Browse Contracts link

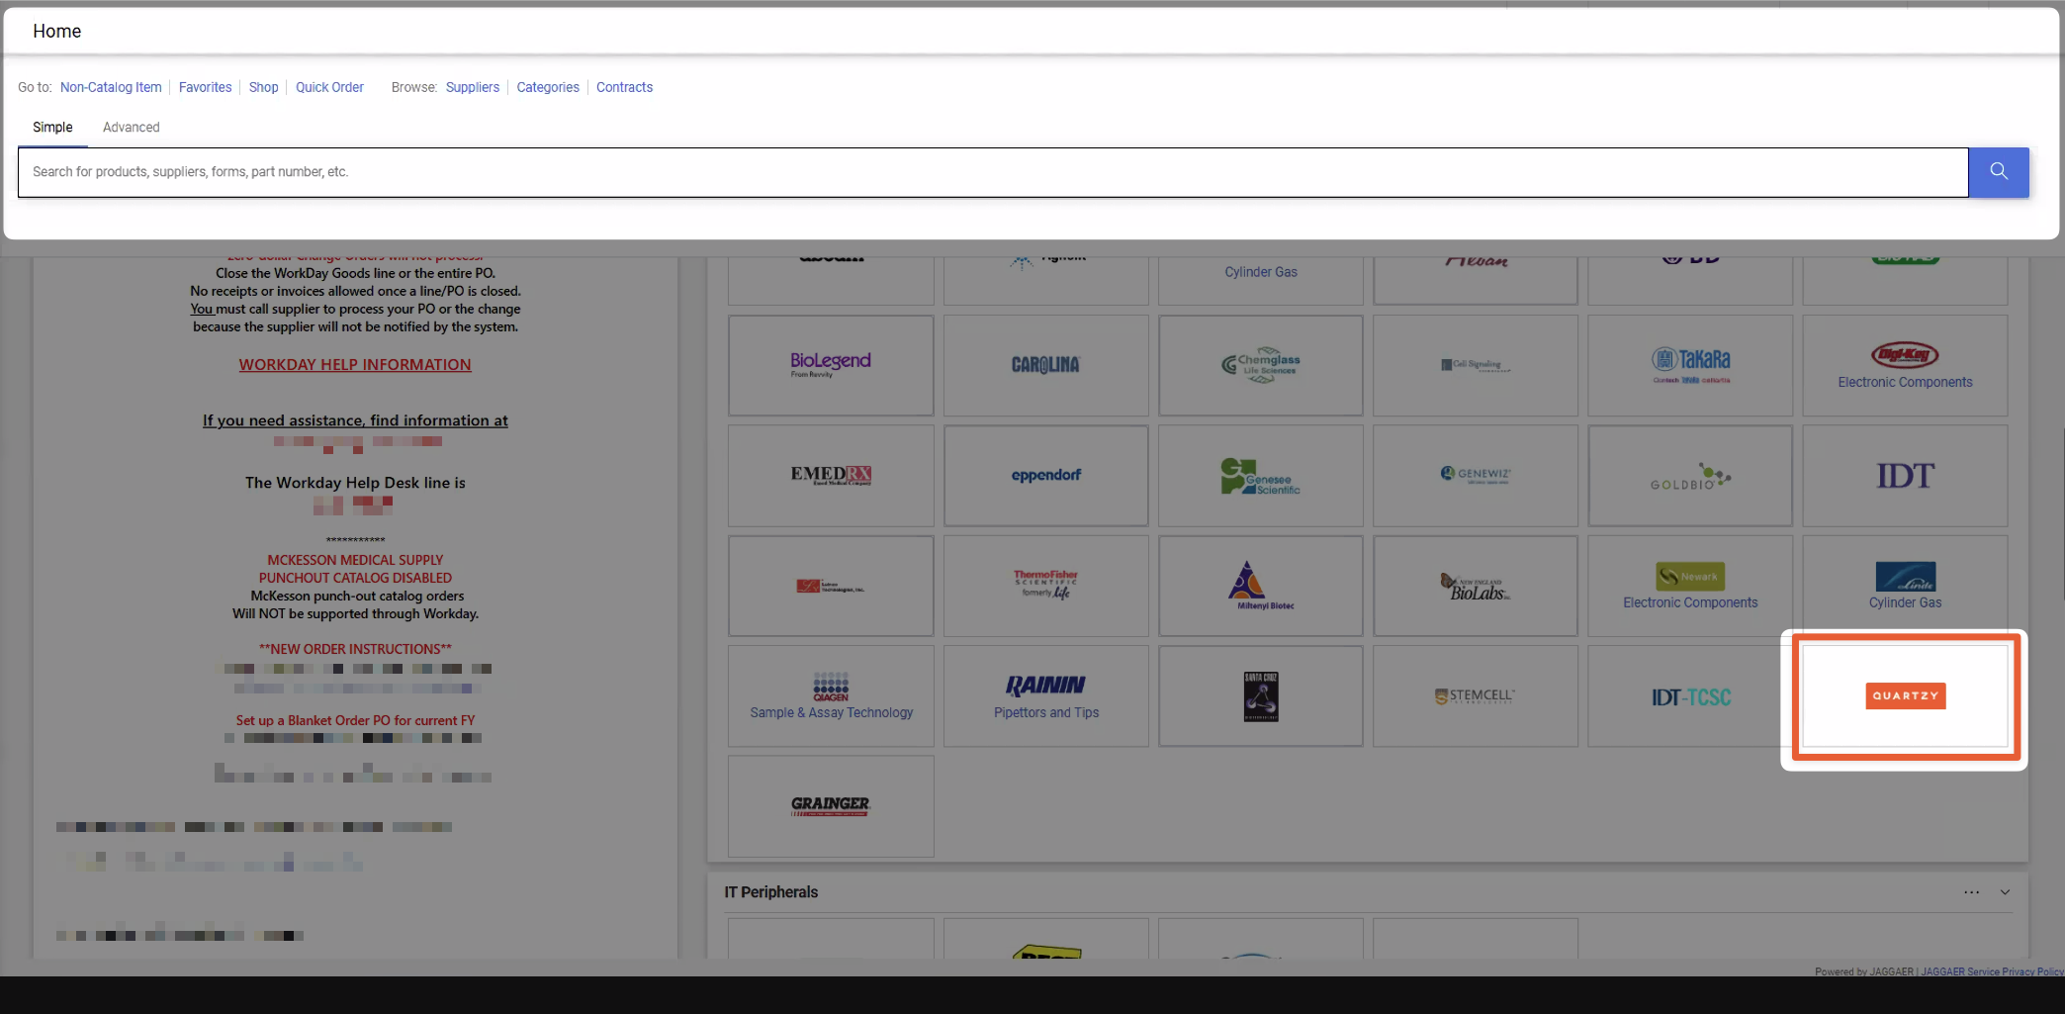(x=624, y=87)
